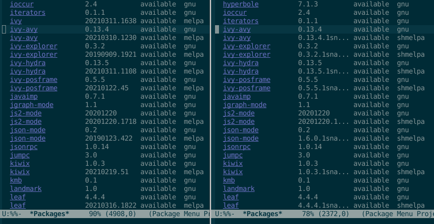Select truncated version 0.13.4.1sn...
Screen dimensions: 434x224
click(324, 38)
